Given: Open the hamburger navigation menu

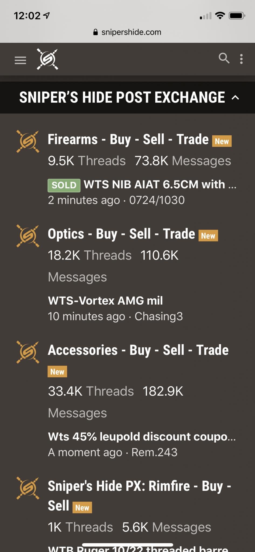Looking at the screenshot, I should (20, 60).
